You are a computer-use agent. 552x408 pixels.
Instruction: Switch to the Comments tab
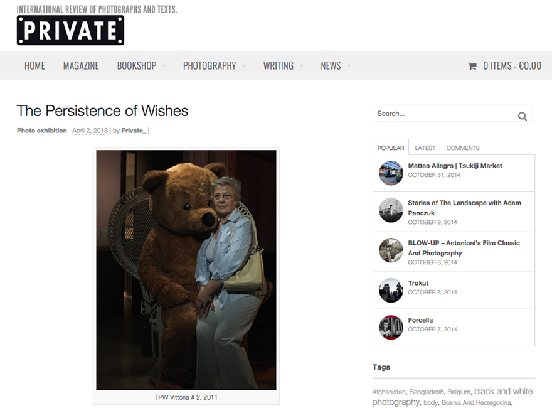pyautogui.click(x=462, y=148)
